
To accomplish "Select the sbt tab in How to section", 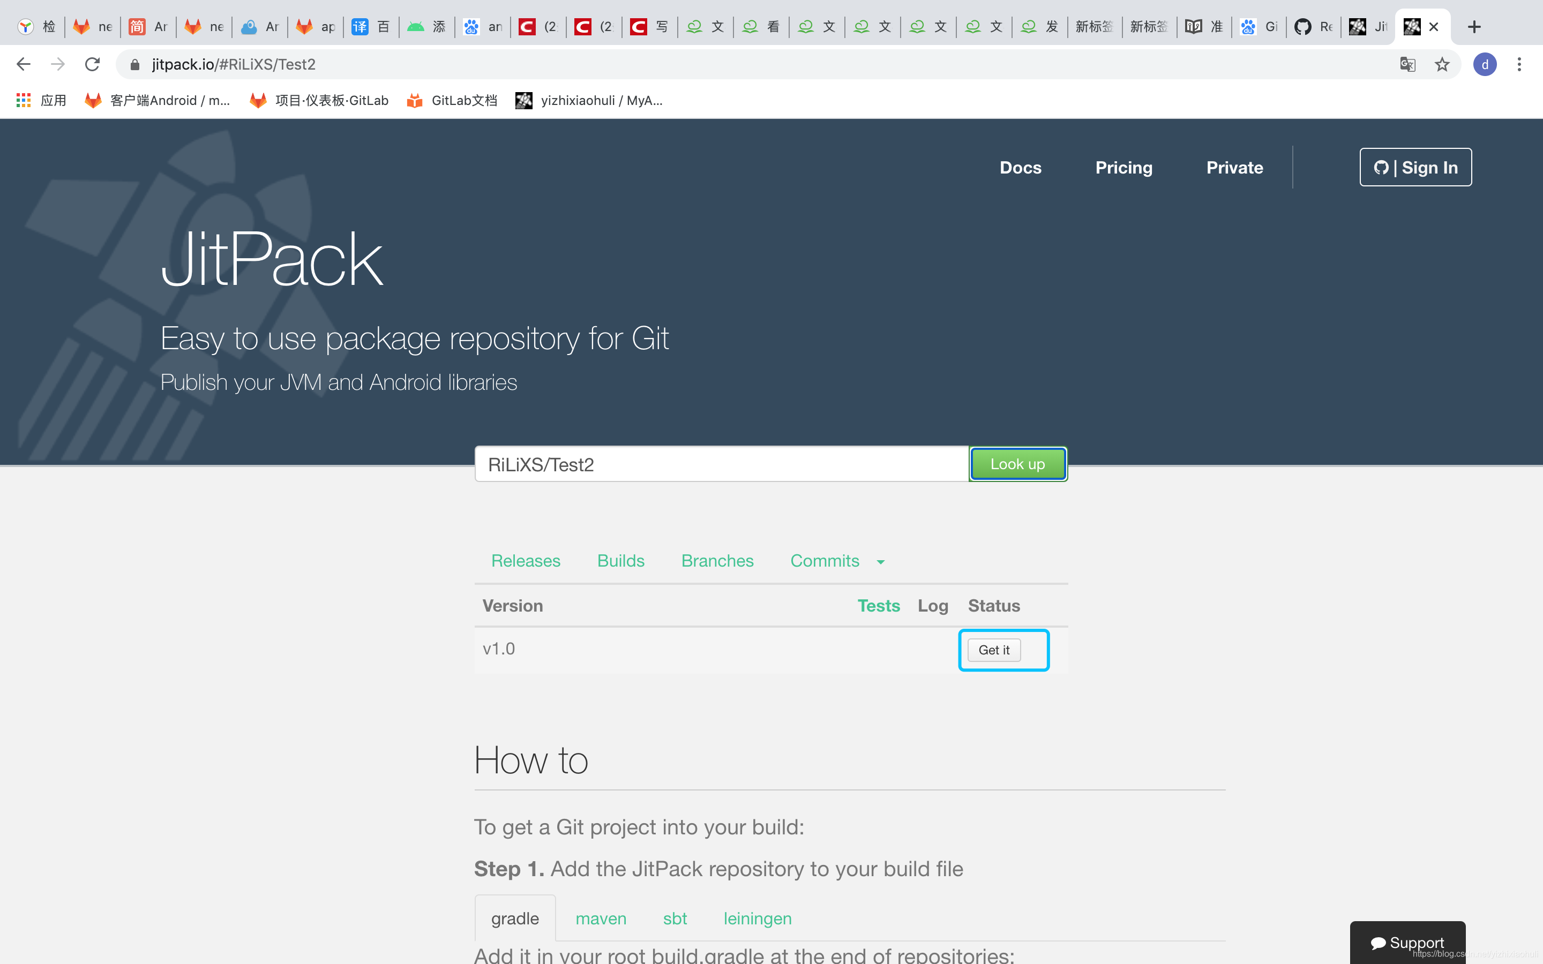I will click(x=675, y=920).
